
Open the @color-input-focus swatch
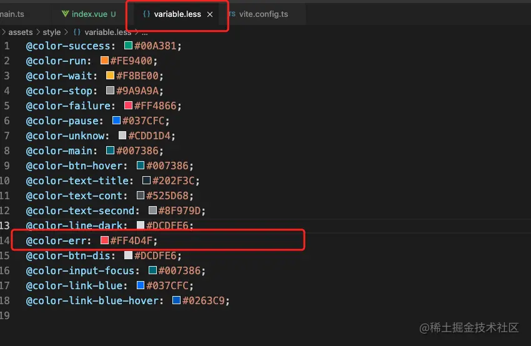click(x=152, y=270)
